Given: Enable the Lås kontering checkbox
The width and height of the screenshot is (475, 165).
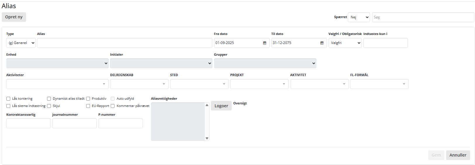Looking at the screenshot, I should tap(8, 99).
